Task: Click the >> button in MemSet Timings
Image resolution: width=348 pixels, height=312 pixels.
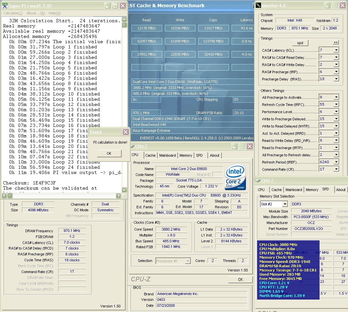Action: [x=336, y=43]
